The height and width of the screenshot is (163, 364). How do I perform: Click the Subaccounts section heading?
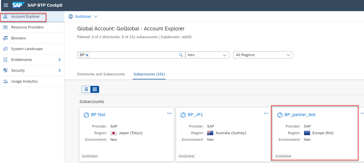tap(92, 102)
